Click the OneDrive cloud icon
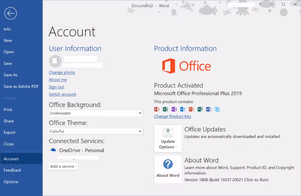The height and width of the screenshot is (196, 301). coord(53,150)
